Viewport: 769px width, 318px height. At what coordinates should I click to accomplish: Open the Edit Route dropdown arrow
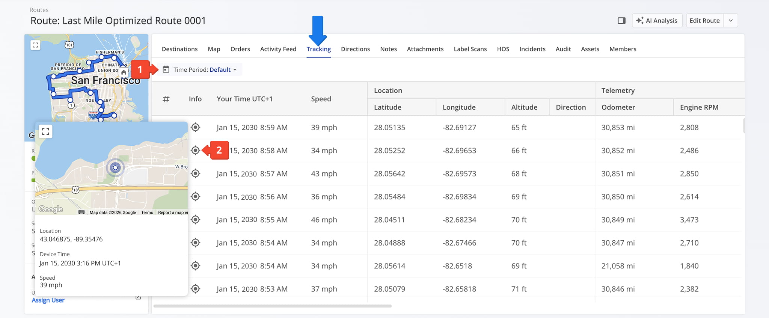point(731,21)
